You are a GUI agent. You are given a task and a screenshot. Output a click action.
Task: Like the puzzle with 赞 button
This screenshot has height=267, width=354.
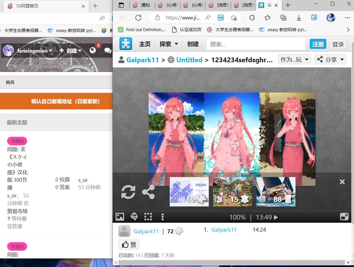pyautogui.click(x=129, y=244)
